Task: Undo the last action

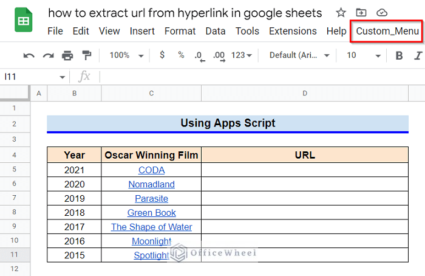Action: [29, 56]
